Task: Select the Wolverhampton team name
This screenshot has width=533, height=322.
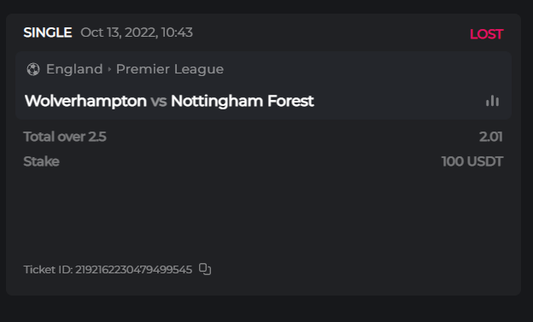Action: pos(85,101)
